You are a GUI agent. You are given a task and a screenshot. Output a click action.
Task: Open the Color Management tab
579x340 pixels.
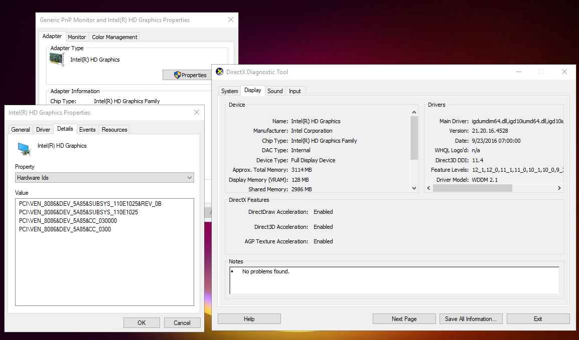click(x=114, y=37)
